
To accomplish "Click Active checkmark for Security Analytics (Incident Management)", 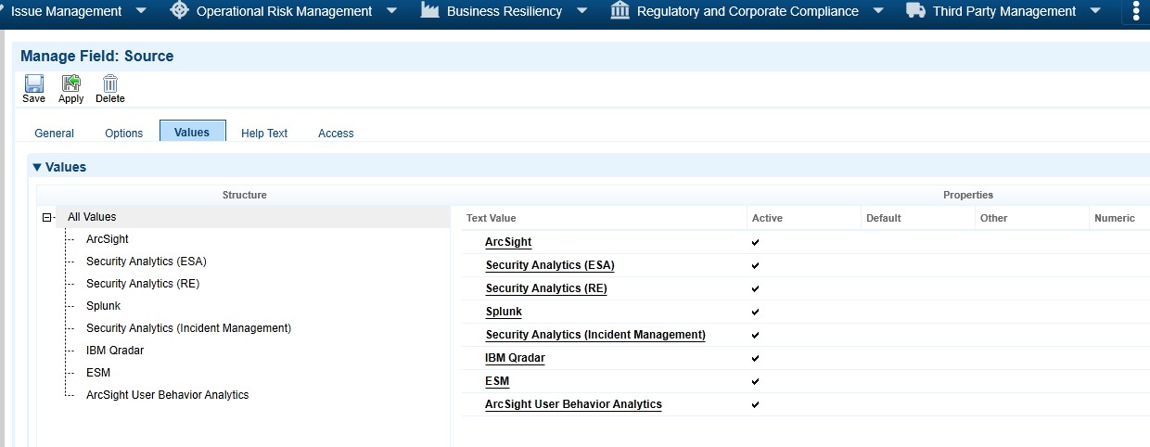I will (x=756, y=335).
